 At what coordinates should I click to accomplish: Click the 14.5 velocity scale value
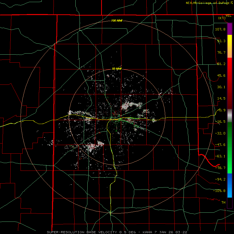[x=221, y=99]
